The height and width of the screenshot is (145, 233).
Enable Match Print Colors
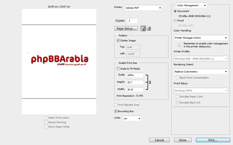[x=46, y=118]
